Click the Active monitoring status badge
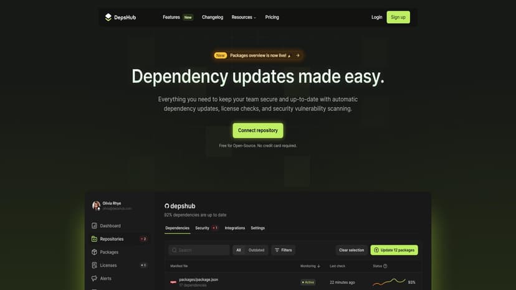The image size is (516, 290). [x=308, y=282]
